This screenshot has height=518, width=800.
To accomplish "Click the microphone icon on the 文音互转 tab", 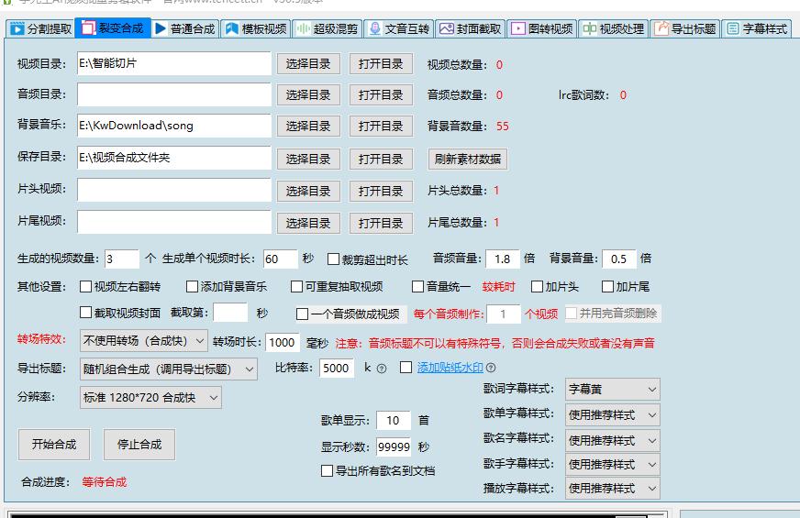I will pyautogui.click(x=374, y=28).
